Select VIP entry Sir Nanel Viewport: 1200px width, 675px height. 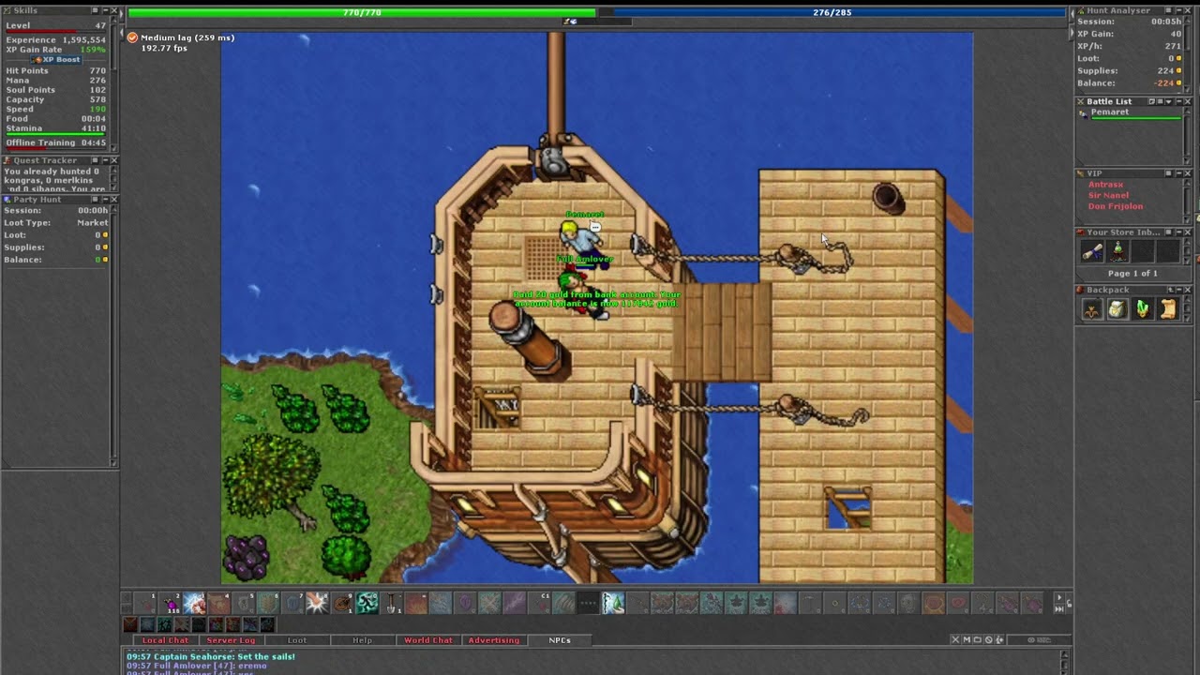(1108, 196)
